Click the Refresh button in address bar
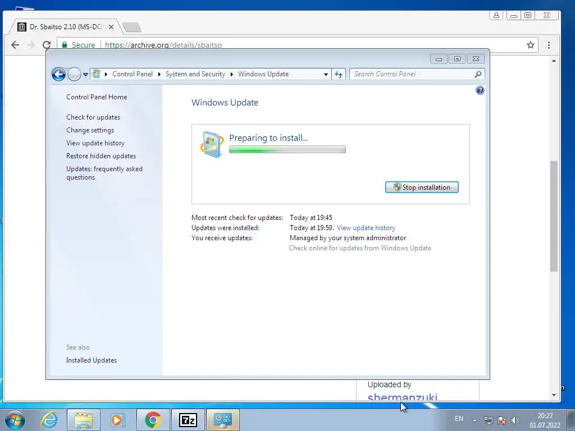The width and height of the screenshot is (575, 431). [339, 75]
